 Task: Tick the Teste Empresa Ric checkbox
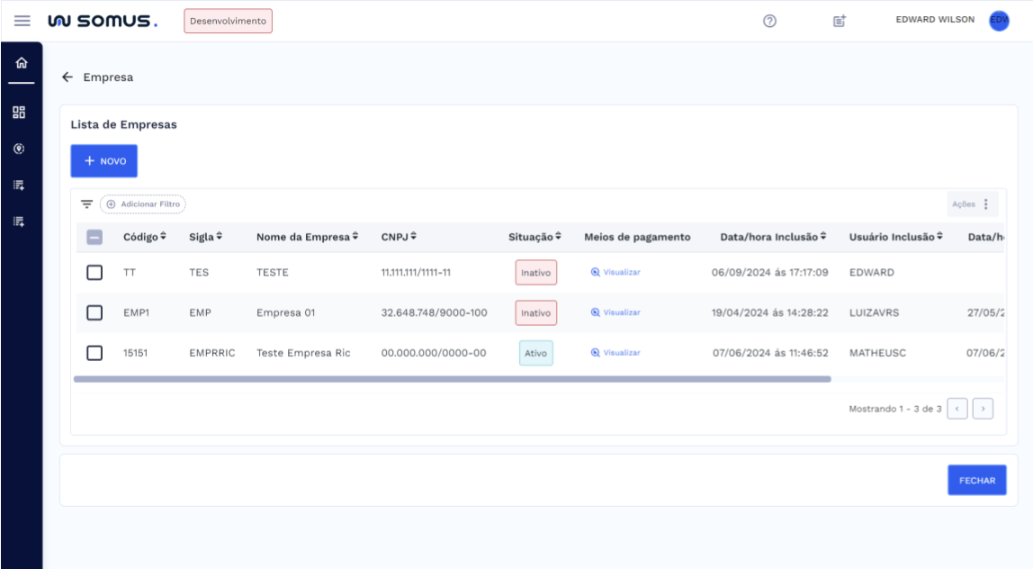tap(94, 353)
